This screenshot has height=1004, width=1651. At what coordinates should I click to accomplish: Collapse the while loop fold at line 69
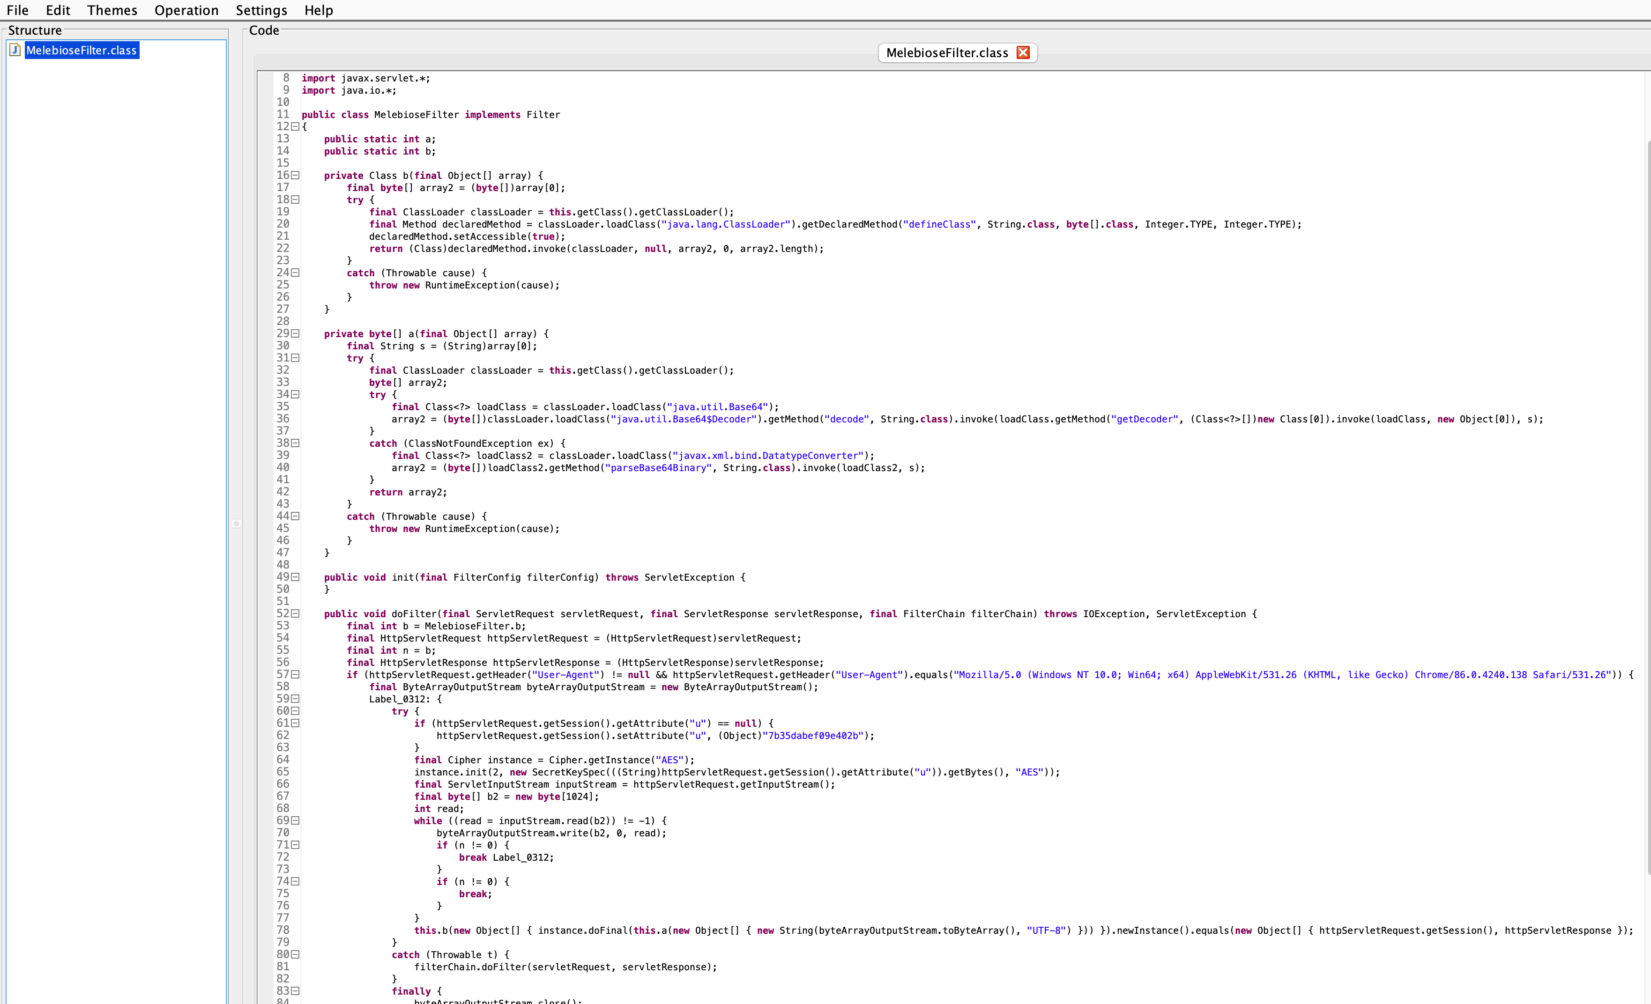tap(295, 820)
